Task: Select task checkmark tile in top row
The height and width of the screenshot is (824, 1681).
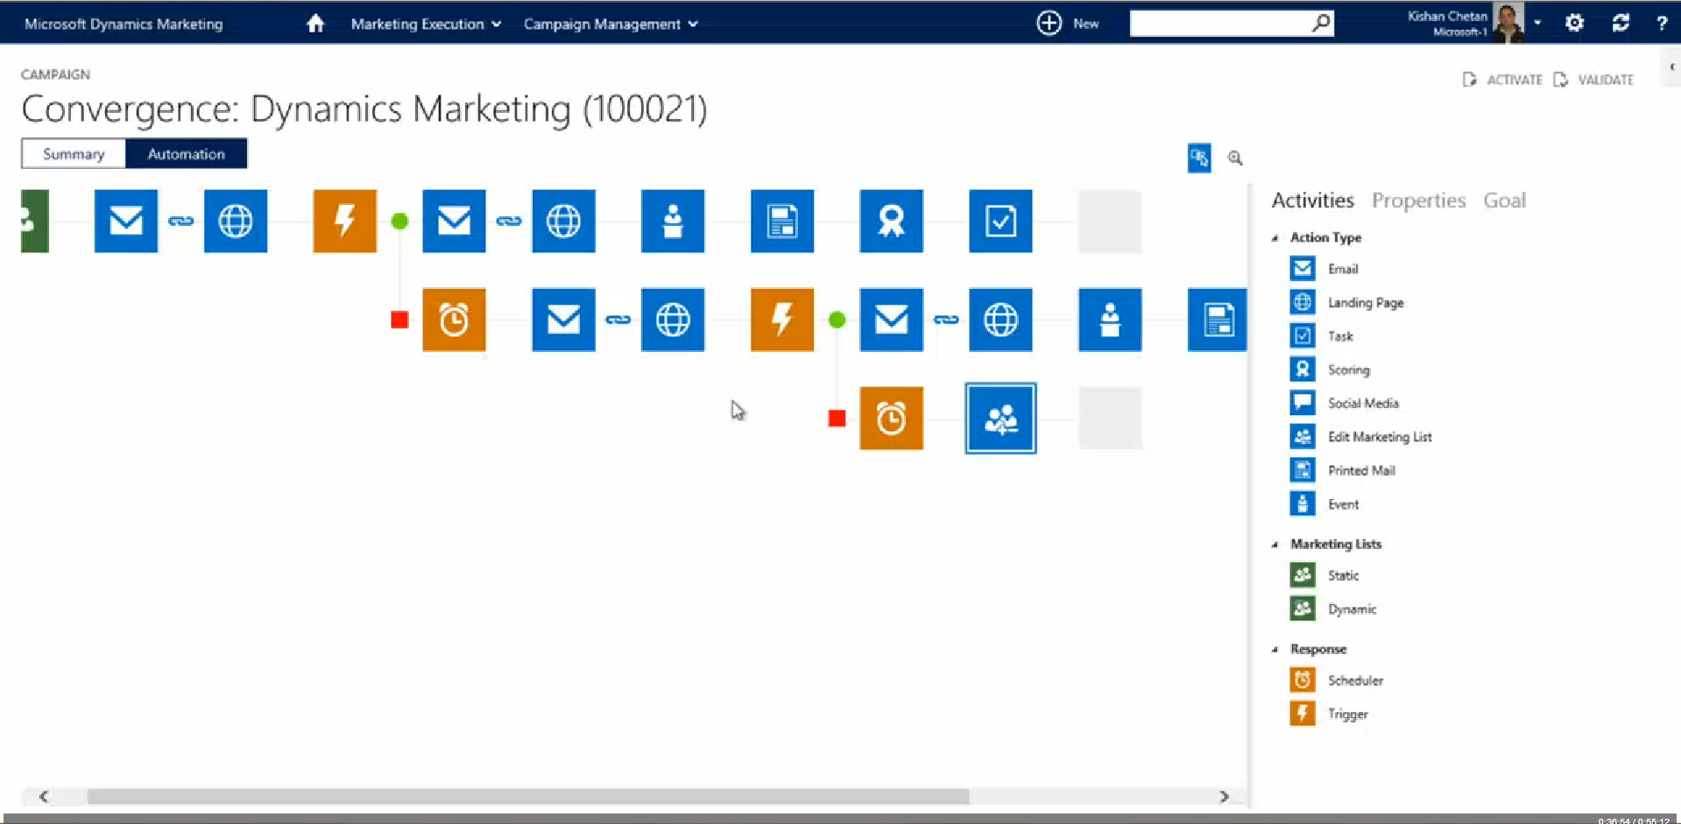Action: 1000,222
